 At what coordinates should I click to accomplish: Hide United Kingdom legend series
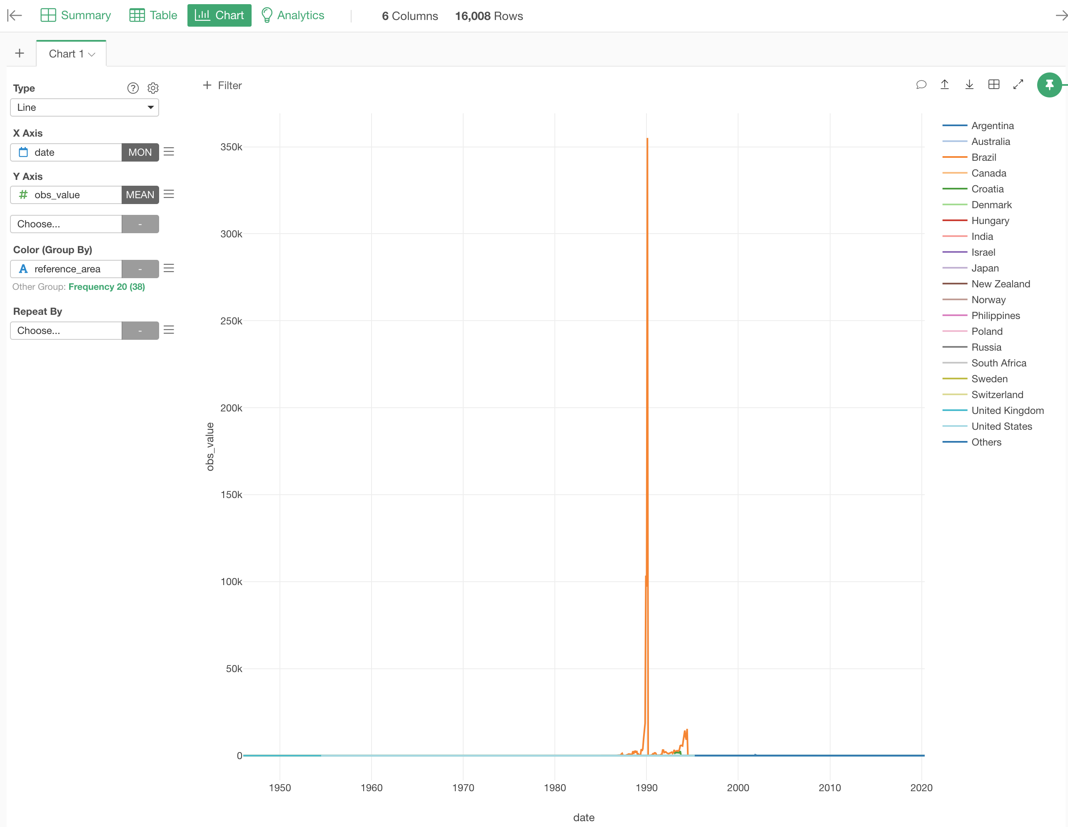pos(1007,411)
